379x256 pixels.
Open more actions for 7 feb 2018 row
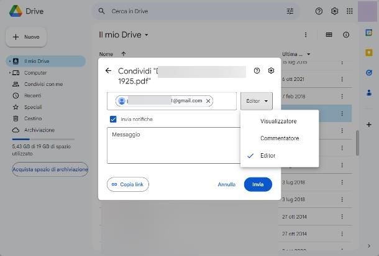click(x=342, y=97)
